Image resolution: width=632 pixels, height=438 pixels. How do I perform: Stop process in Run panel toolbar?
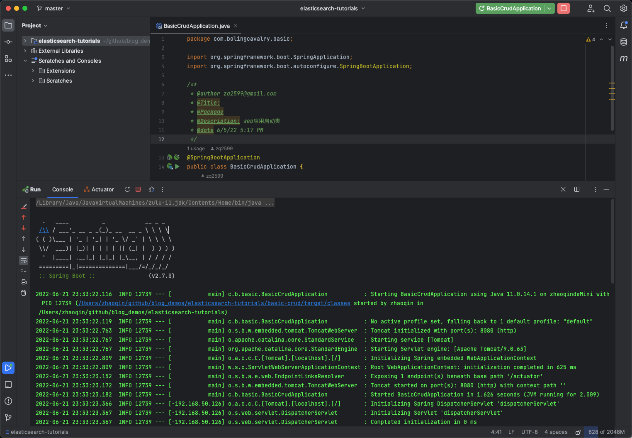(138, 189)
